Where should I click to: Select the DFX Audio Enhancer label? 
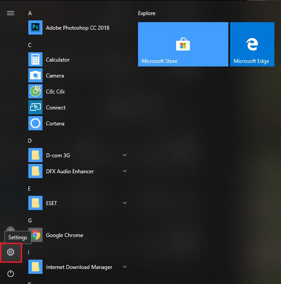point(70,171)
